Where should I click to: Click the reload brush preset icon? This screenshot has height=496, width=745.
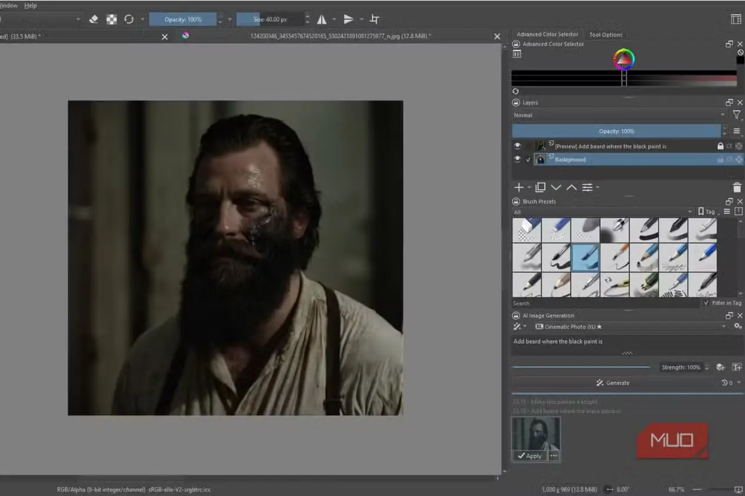click(x=128, y=19)
